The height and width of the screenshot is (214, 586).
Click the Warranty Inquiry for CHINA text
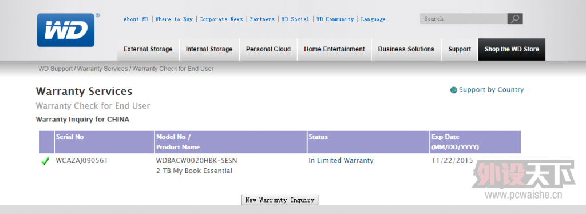(x=82, y=120)
